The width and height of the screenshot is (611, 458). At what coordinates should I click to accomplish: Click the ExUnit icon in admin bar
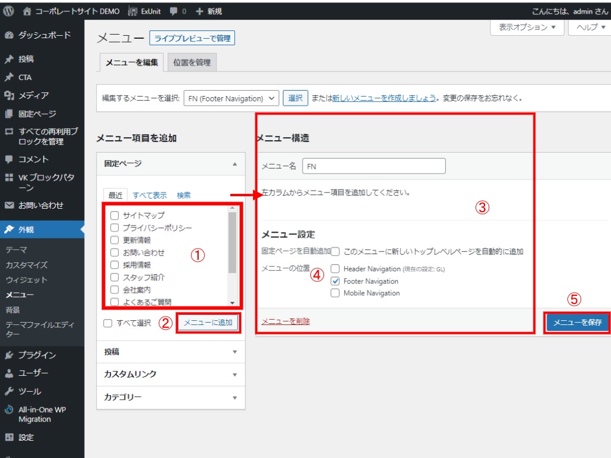tap(133, 11)
